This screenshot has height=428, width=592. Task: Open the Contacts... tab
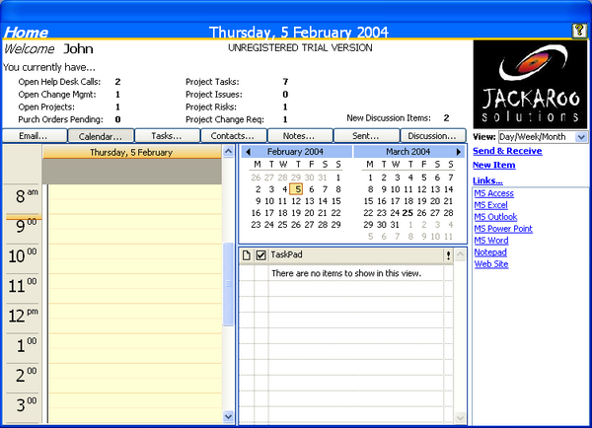[233, 136]
